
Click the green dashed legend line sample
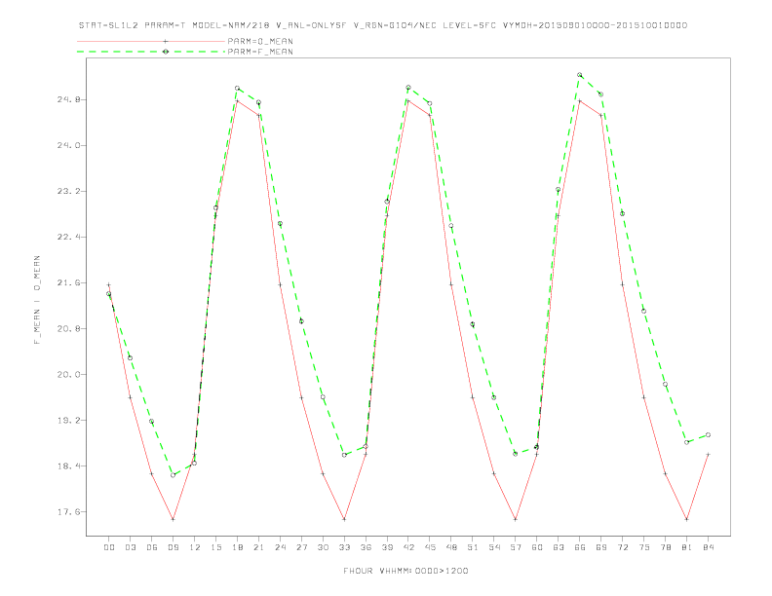point(151,52)
